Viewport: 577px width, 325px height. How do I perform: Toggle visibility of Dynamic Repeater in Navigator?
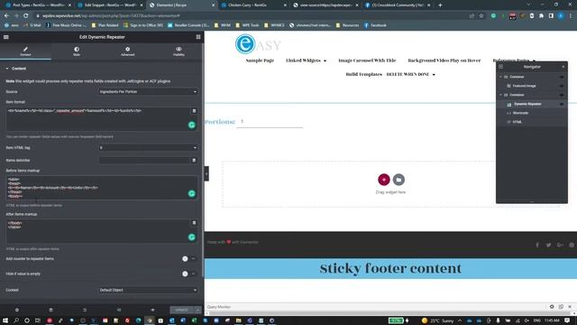(x=562, y=104)
